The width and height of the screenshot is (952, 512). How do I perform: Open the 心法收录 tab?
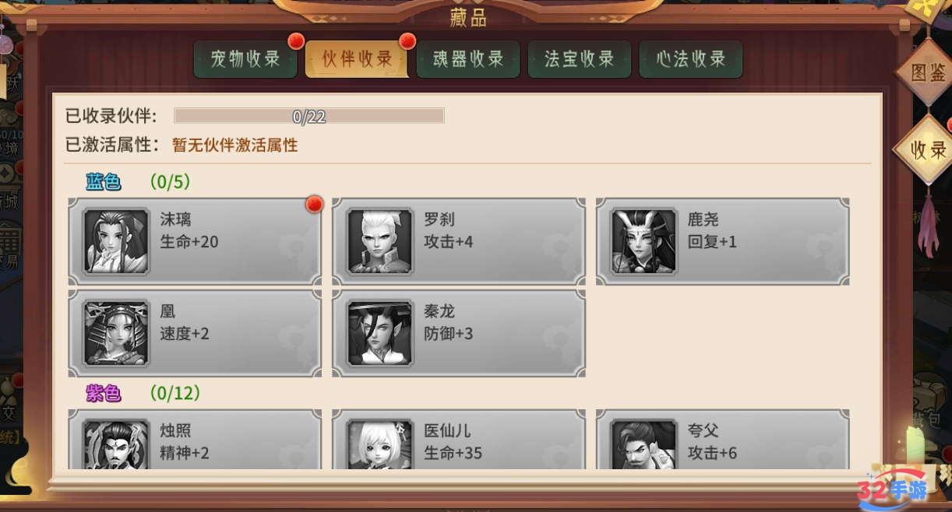pos(690,59)
